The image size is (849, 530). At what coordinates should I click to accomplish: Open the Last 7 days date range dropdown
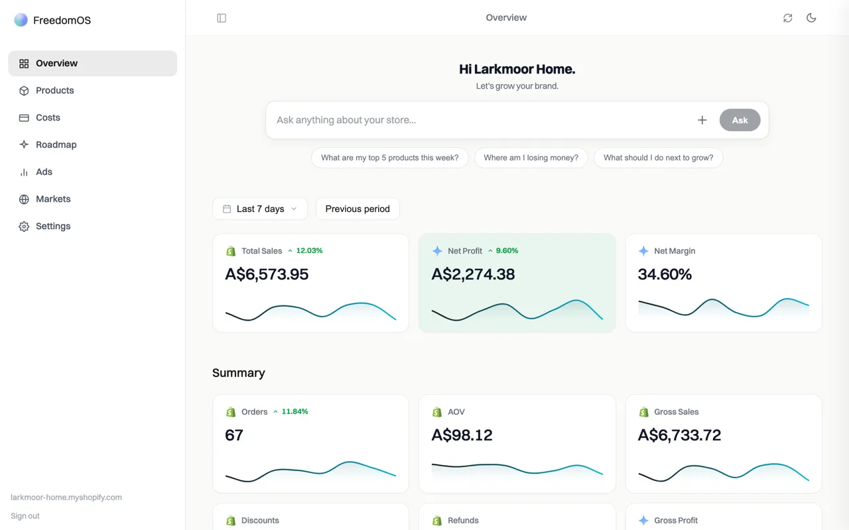(x=260, y=209)
